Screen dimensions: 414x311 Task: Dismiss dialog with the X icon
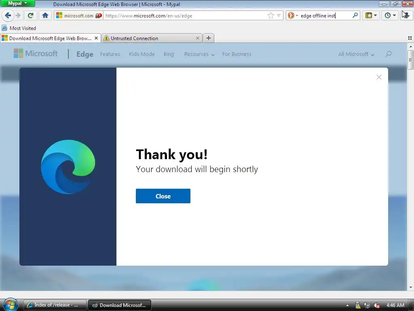[379, 77]
